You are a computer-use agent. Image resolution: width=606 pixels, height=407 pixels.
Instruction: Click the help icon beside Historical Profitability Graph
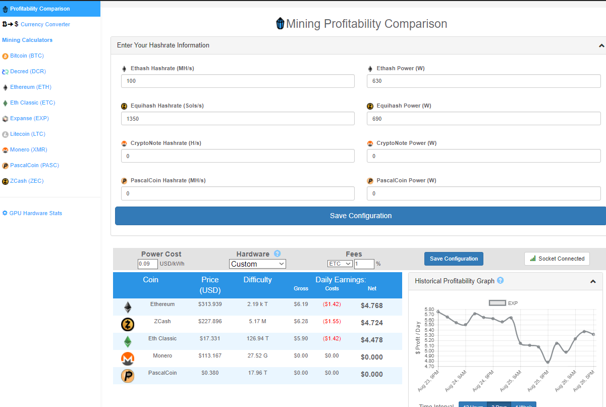(x=500, y=281)
